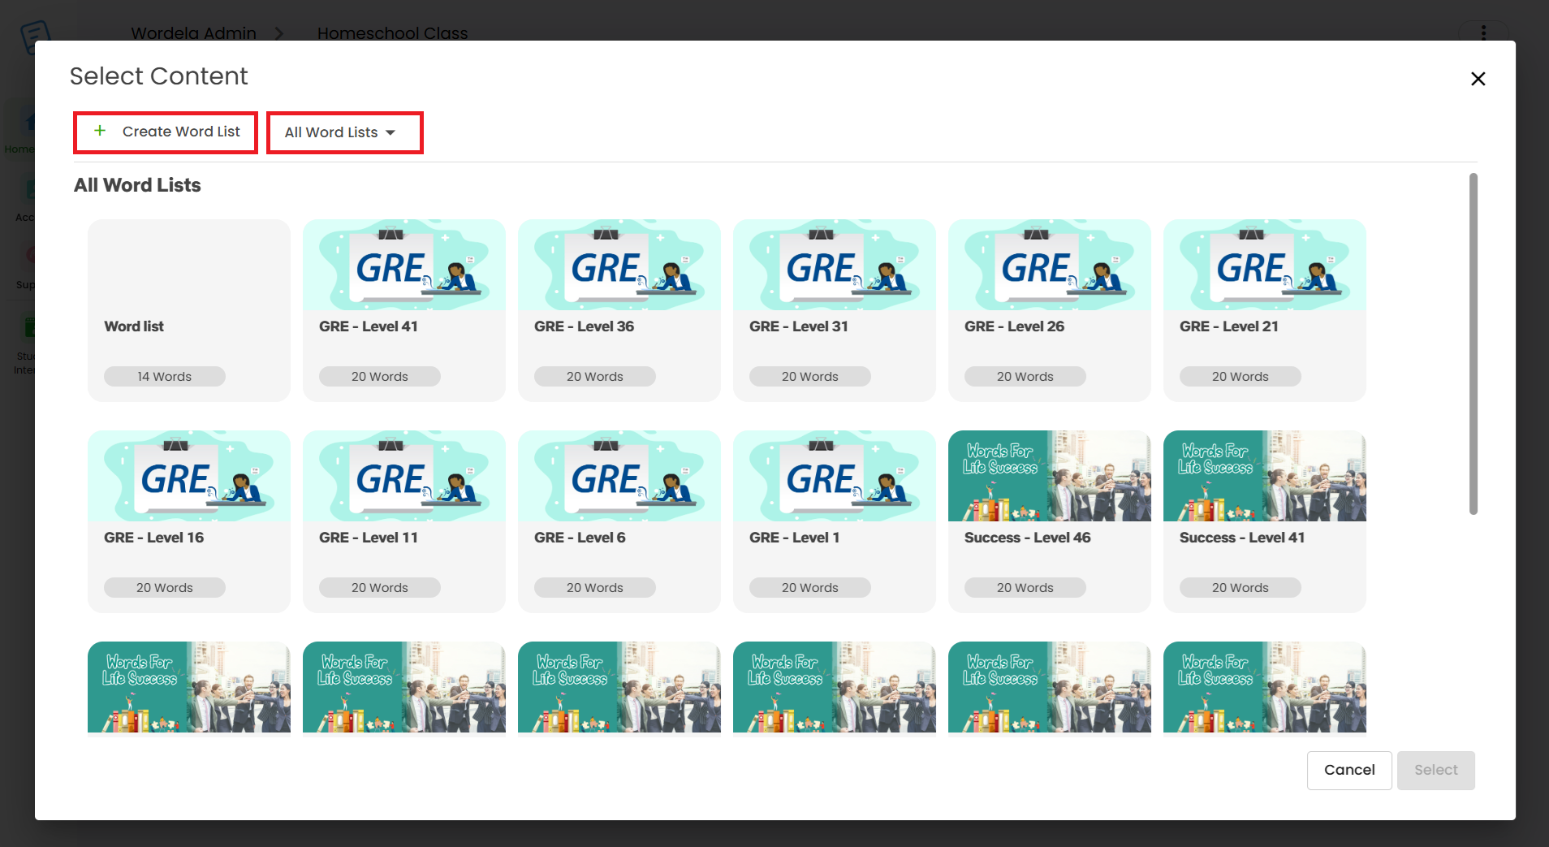Screen dimensions: 1549x847
Task: Select the Word list card
Action: point(189,310)
